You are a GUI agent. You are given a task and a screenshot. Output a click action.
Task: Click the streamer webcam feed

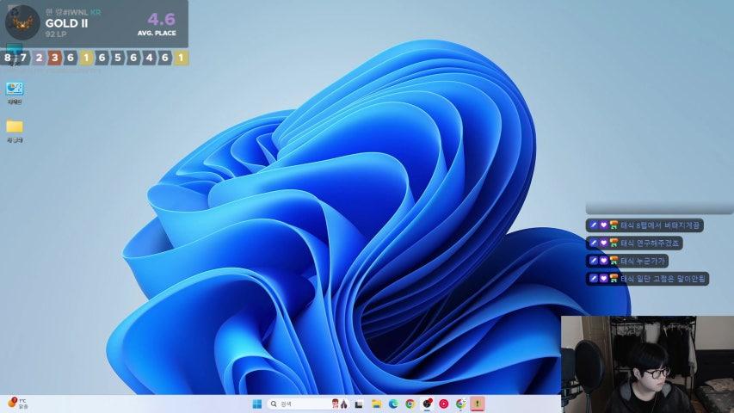[647, 363]
